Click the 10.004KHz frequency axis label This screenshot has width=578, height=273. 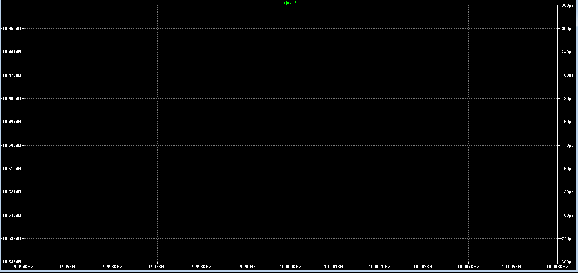pos(468,267)
